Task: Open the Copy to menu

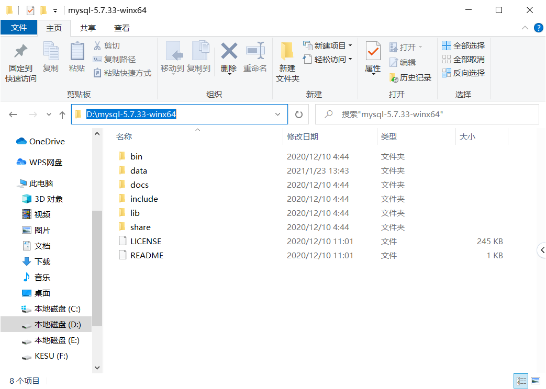Action: click(199, 58)
